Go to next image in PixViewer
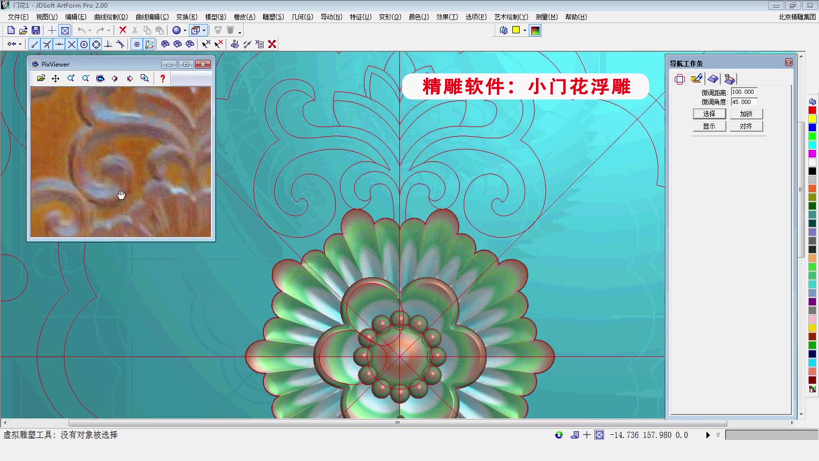 [130, 78]
